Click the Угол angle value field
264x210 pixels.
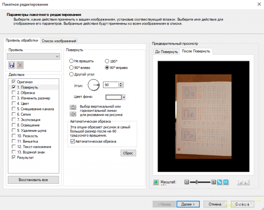110,85
